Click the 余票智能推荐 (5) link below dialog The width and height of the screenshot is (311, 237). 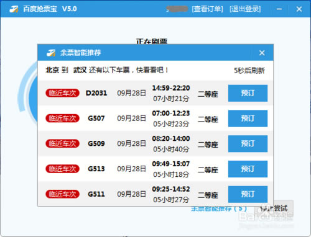(219, 208)
